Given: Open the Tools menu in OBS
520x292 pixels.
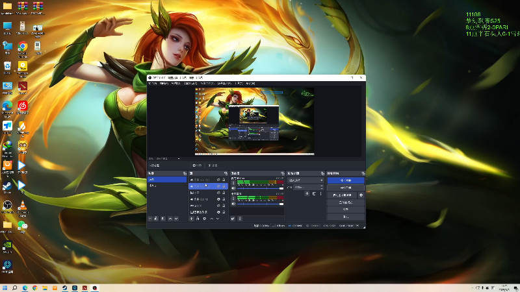Looking at the screenshot, I should 239,84.
